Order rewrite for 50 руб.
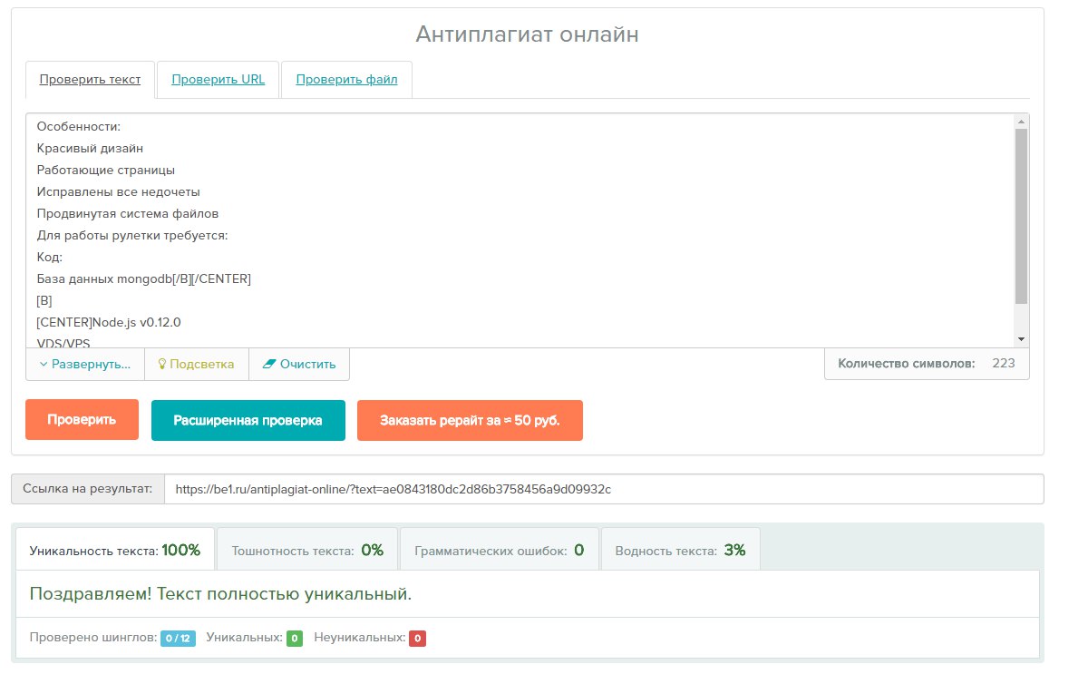Viewport: 1088px width, 674px height. 470,420
